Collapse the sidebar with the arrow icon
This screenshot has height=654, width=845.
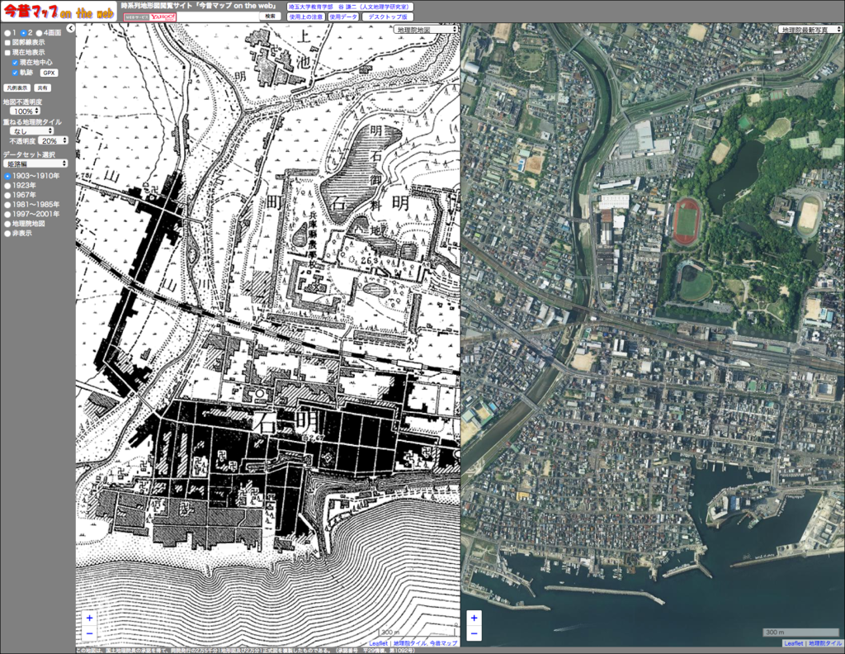coord(71,28)
